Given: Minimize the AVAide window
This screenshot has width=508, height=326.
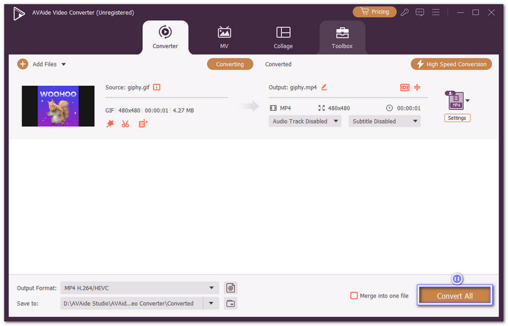Looking at the screenshot, I should tap(460, 12).
